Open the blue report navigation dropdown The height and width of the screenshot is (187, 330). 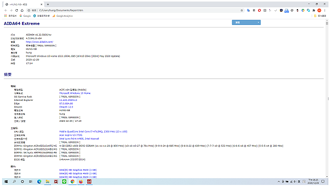coord(246,22)
